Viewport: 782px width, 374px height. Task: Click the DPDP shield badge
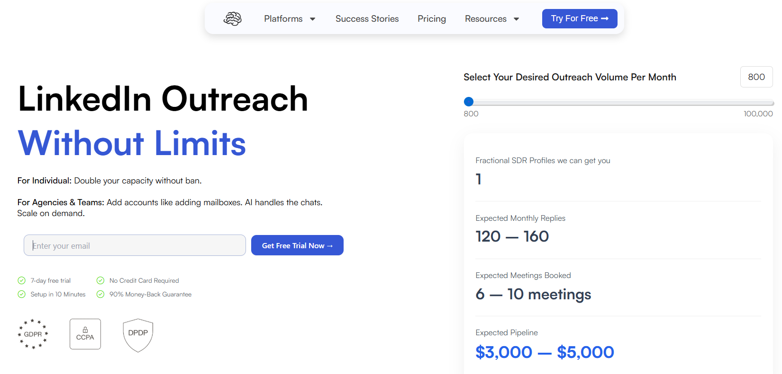tap(138, 335)
